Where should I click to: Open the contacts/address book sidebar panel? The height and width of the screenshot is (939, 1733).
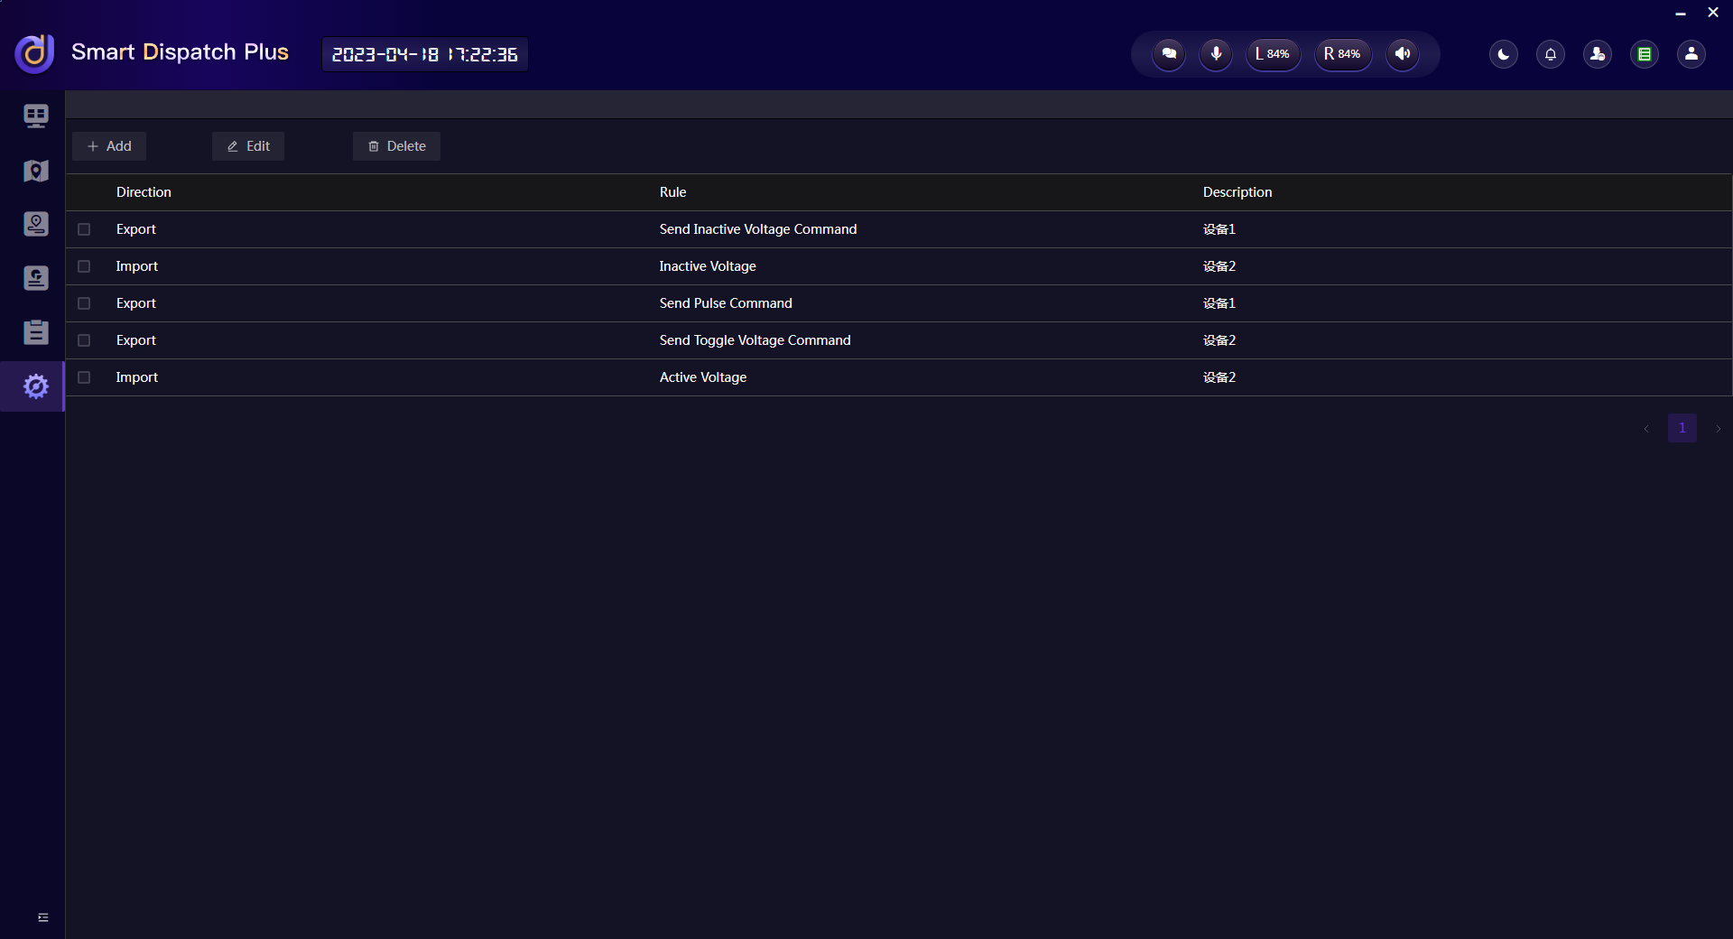35,278
